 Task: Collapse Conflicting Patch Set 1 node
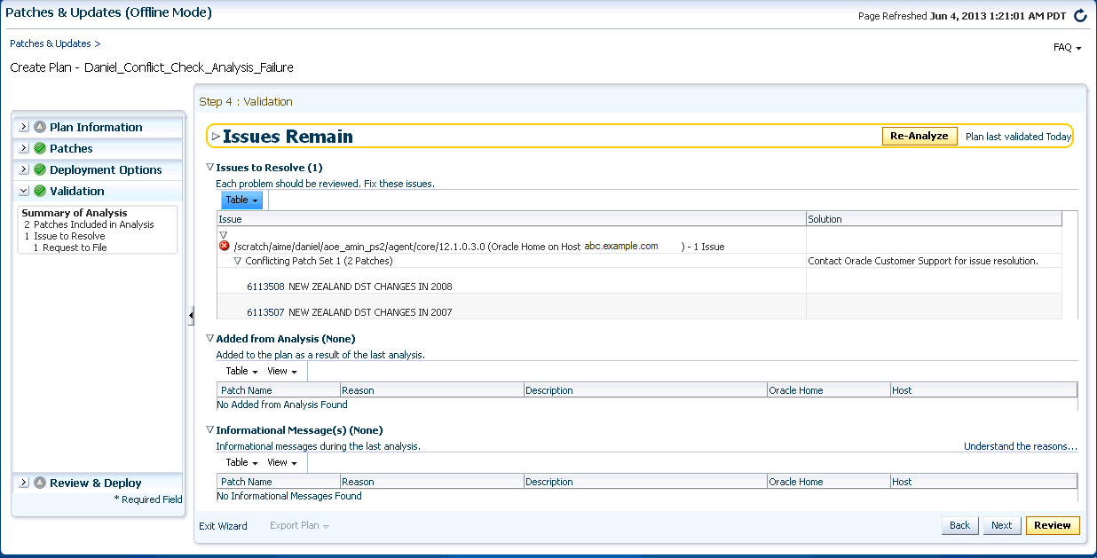238,261
